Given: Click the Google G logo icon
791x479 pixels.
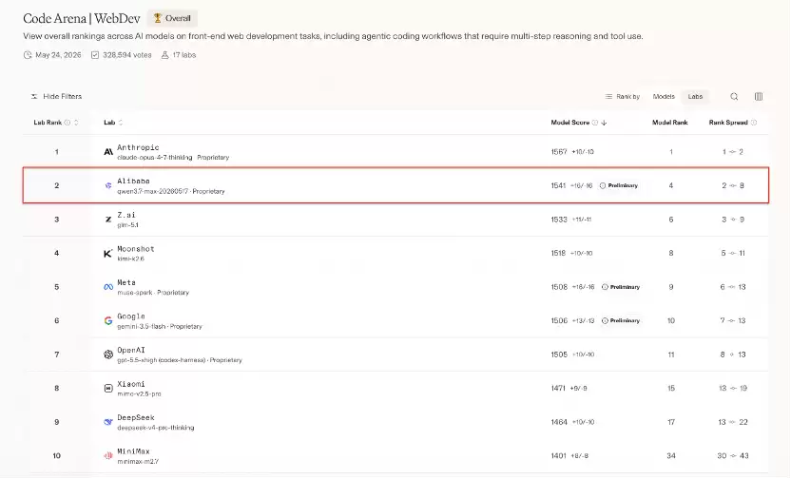Looking at the screenshot, I should tap(108, 320).
